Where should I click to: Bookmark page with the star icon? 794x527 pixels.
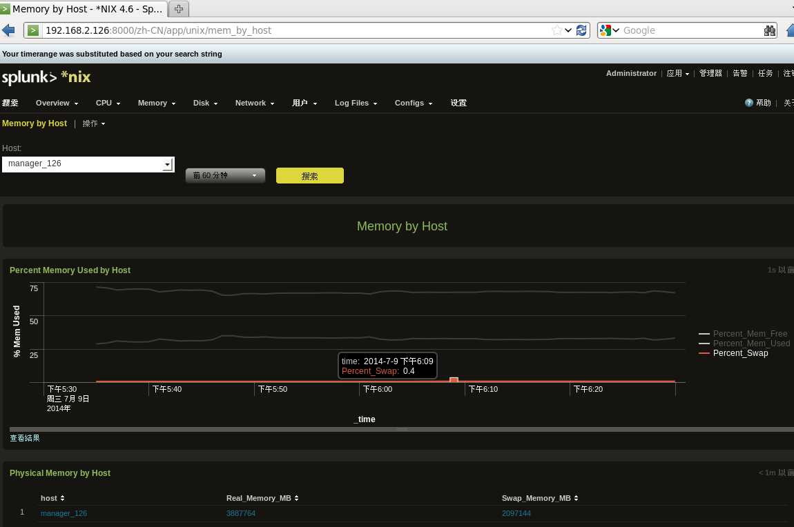click(556, 30)
